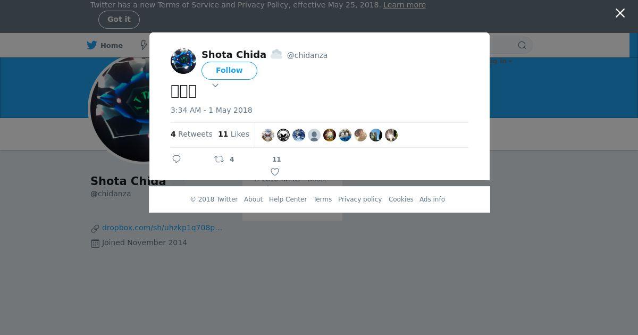The height and width of the screenshot is (335, 638).
Task: Click the Twitter bird Home icon
Action: 92,45
